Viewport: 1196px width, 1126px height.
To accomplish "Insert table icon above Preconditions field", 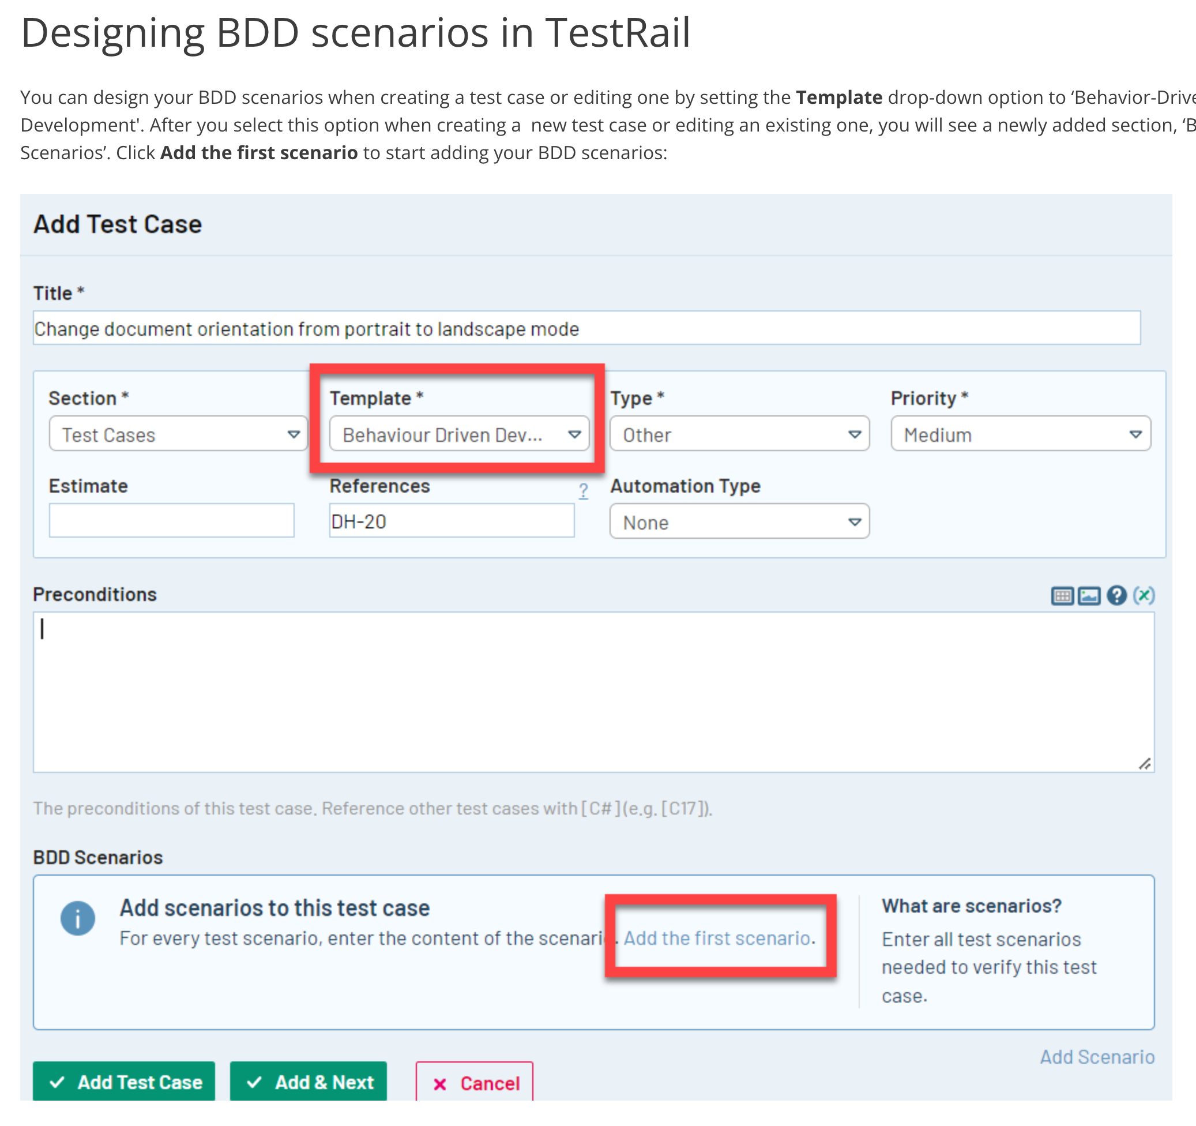I will 1062,596.
